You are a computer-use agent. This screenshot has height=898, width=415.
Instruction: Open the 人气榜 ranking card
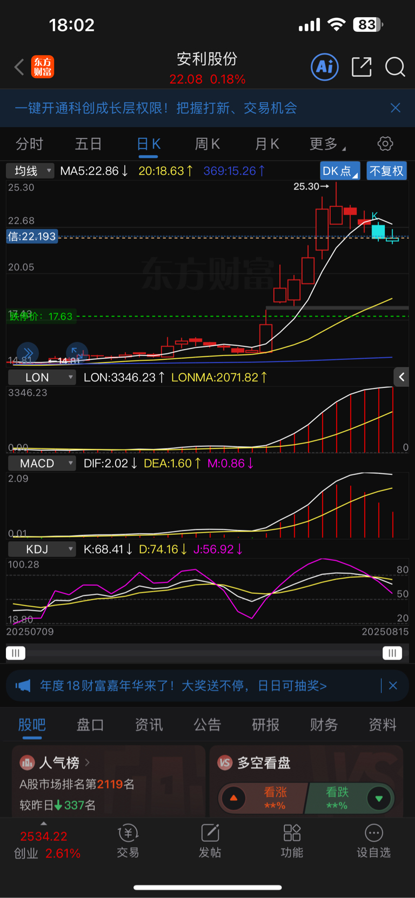tap(109, 781)
